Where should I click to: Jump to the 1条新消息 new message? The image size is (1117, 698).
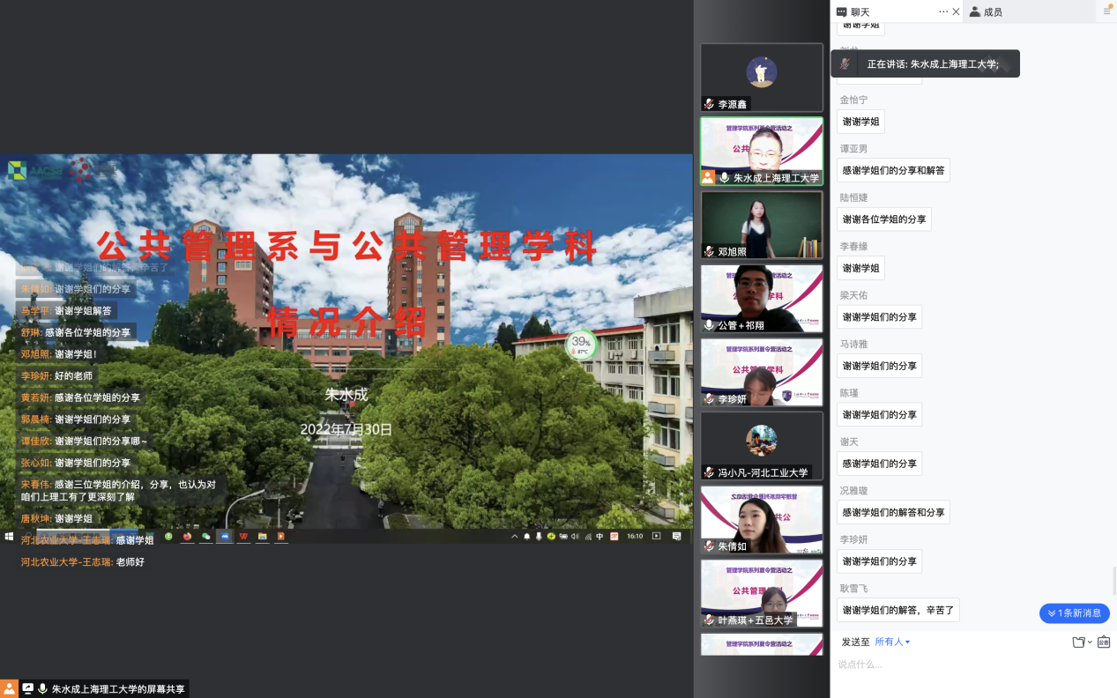(x=1074, y=613)
